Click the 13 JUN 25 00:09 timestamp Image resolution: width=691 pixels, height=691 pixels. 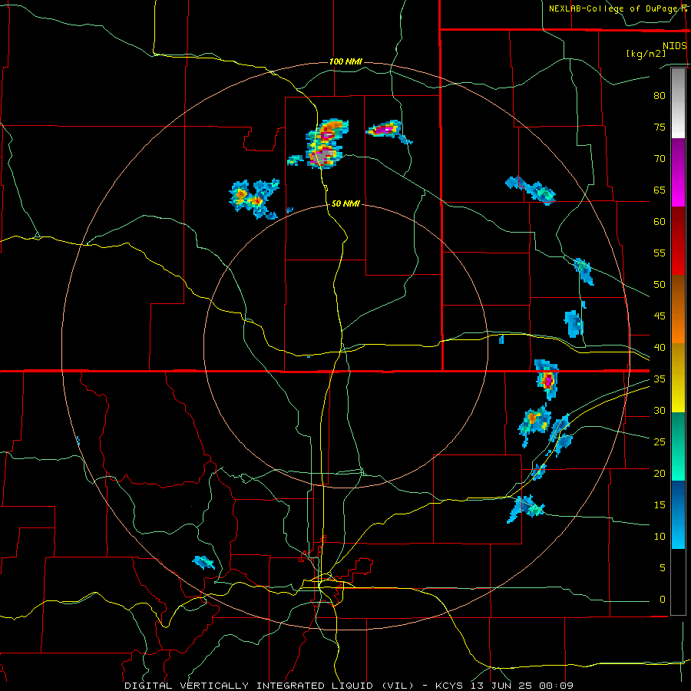click(x=522, y=686)
